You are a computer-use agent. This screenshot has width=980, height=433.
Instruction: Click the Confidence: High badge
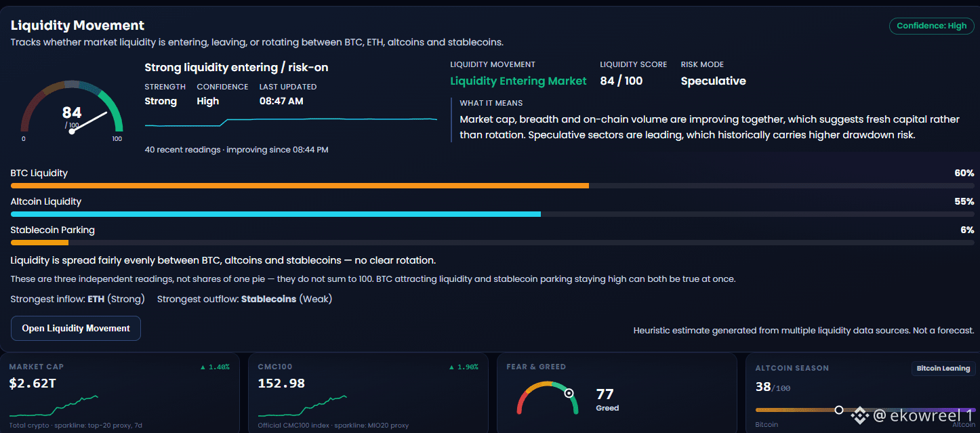point(931,26)
